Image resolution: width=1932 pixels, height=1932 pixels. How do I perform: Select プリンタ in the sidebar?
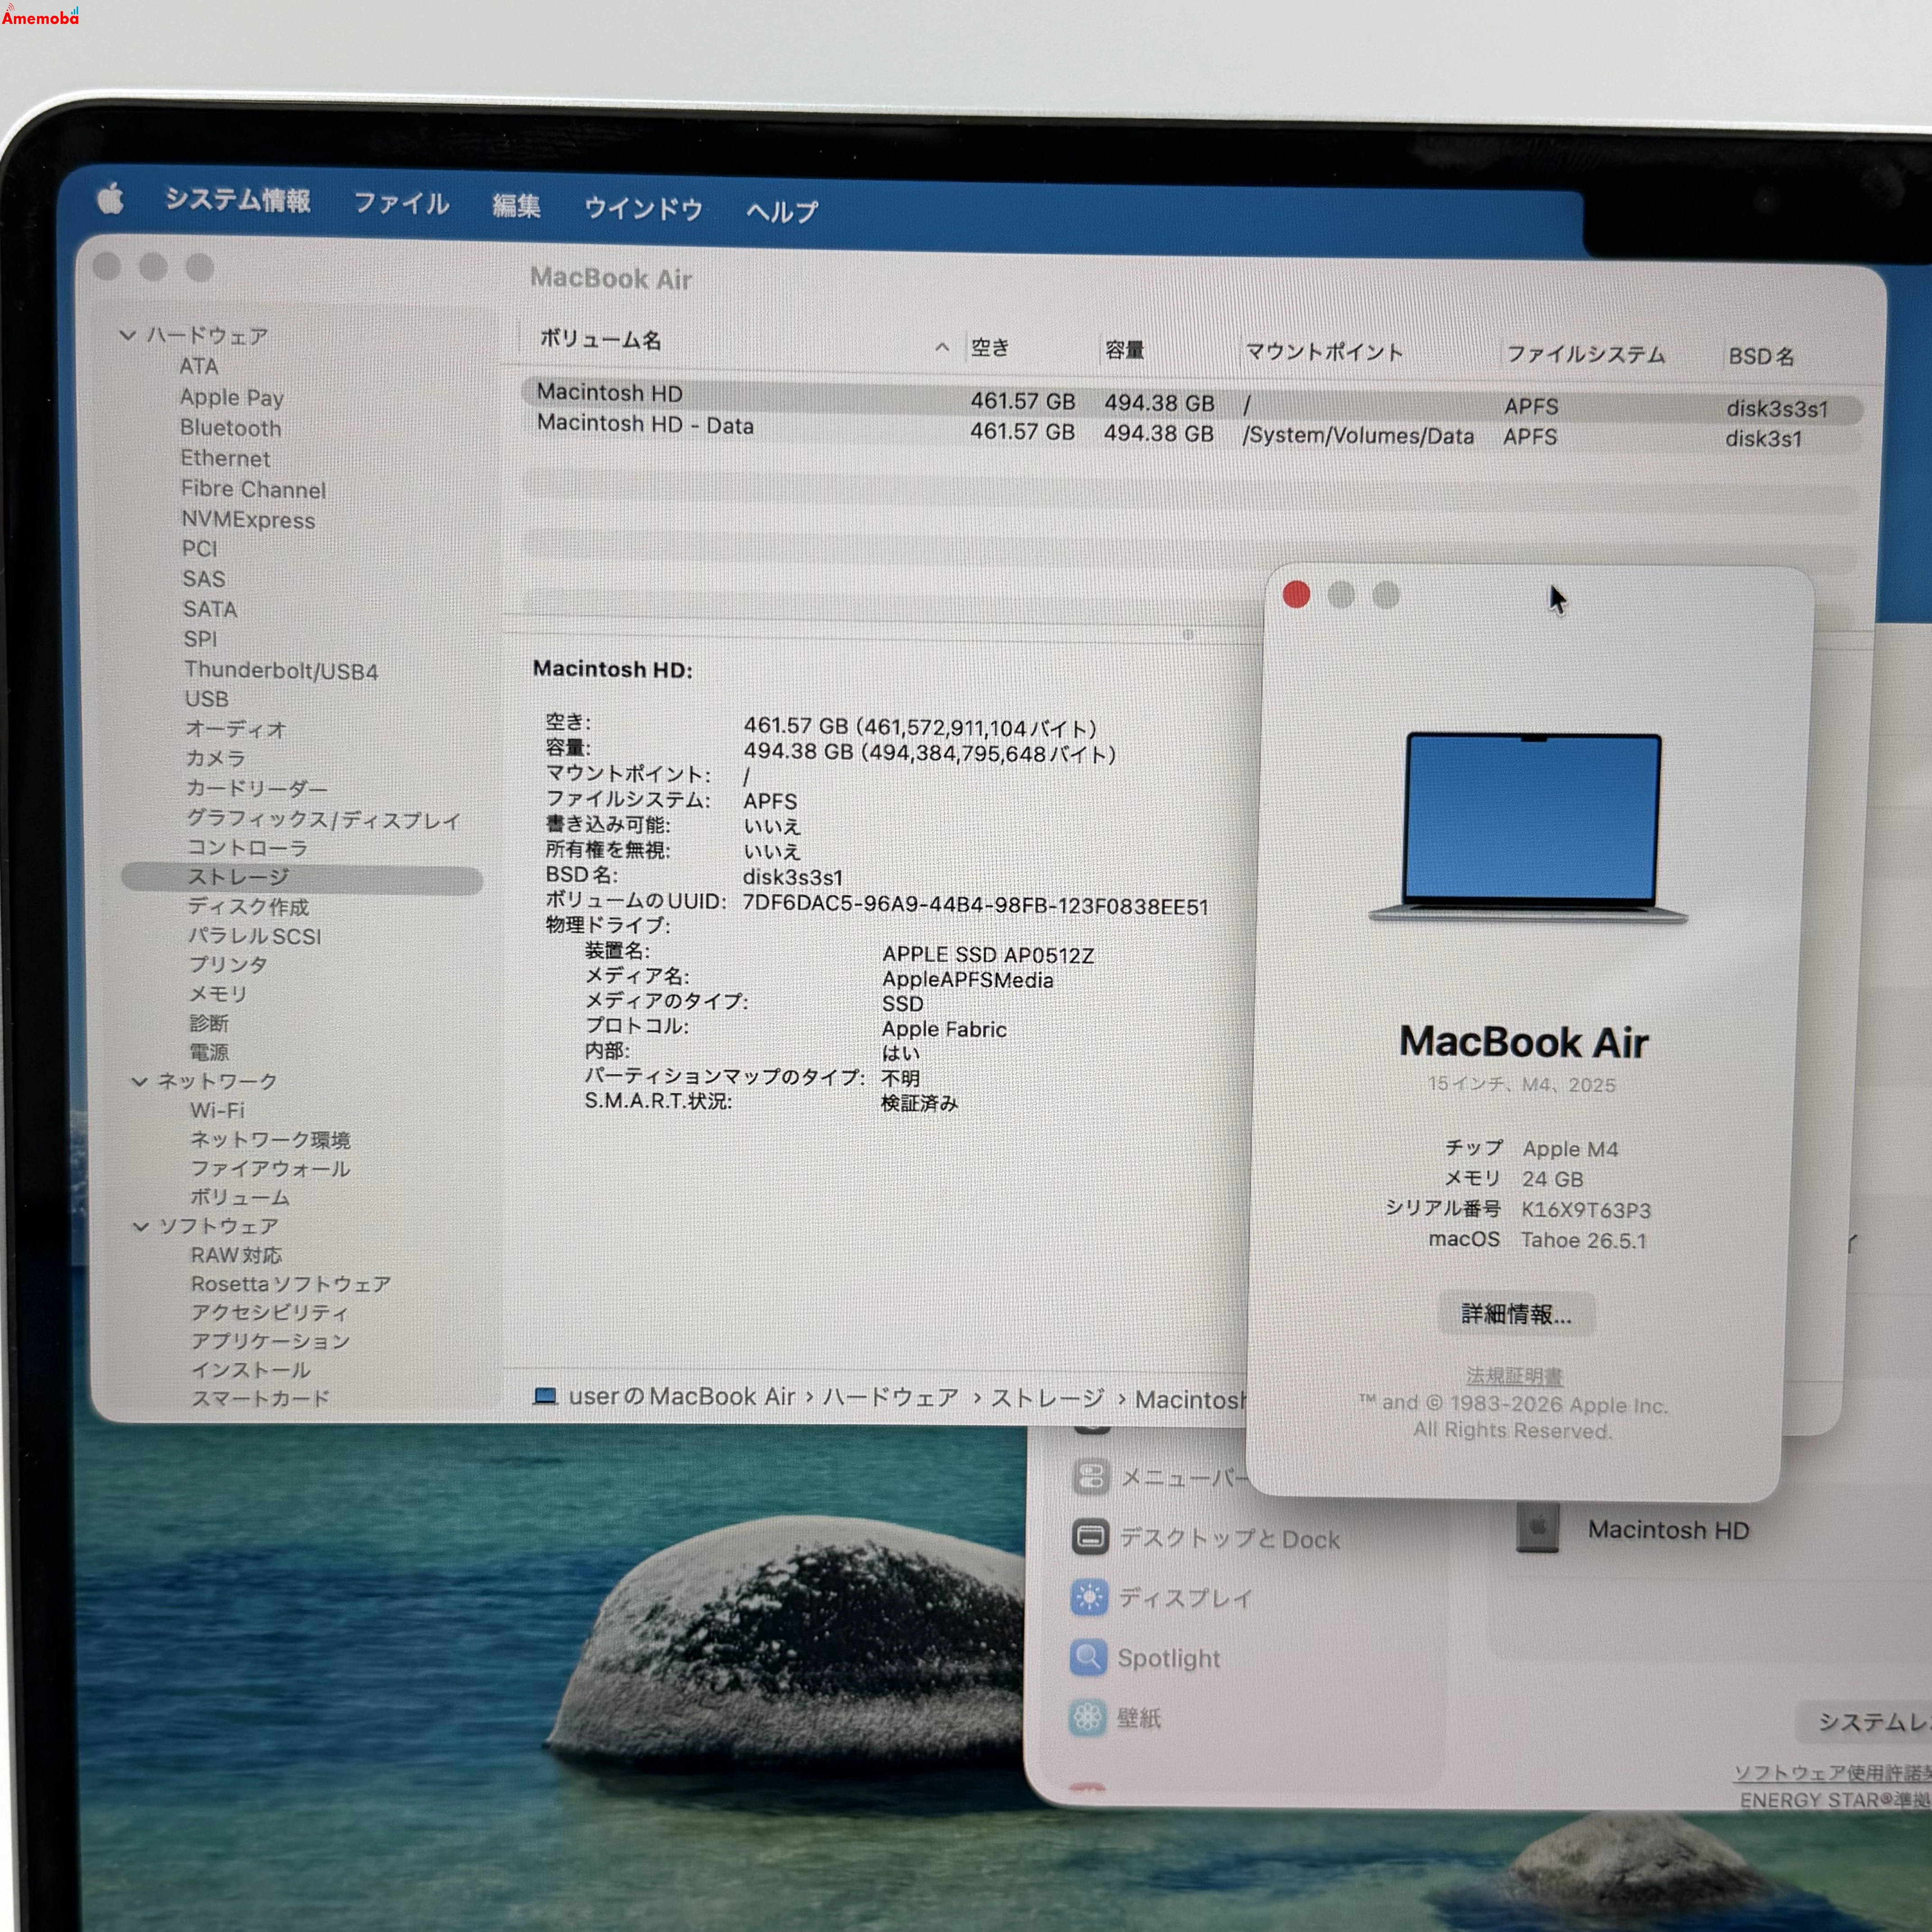[x=228, y=964]
